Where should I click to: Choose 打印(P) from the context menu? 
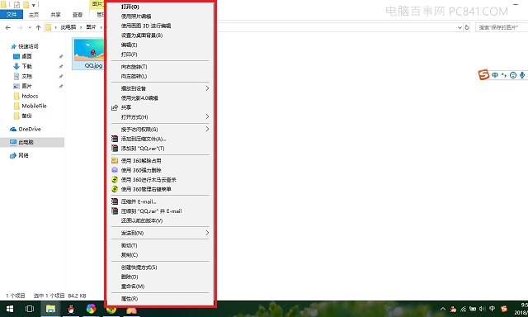point(129,54)
